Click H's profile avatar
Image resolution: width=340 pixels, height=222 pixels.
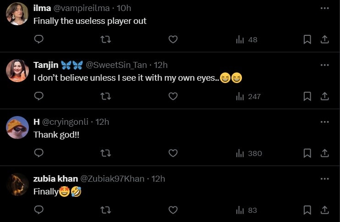(17, 128)
